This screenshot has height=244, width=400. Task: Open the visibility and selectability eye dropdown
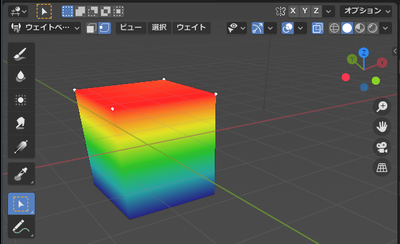237,28
